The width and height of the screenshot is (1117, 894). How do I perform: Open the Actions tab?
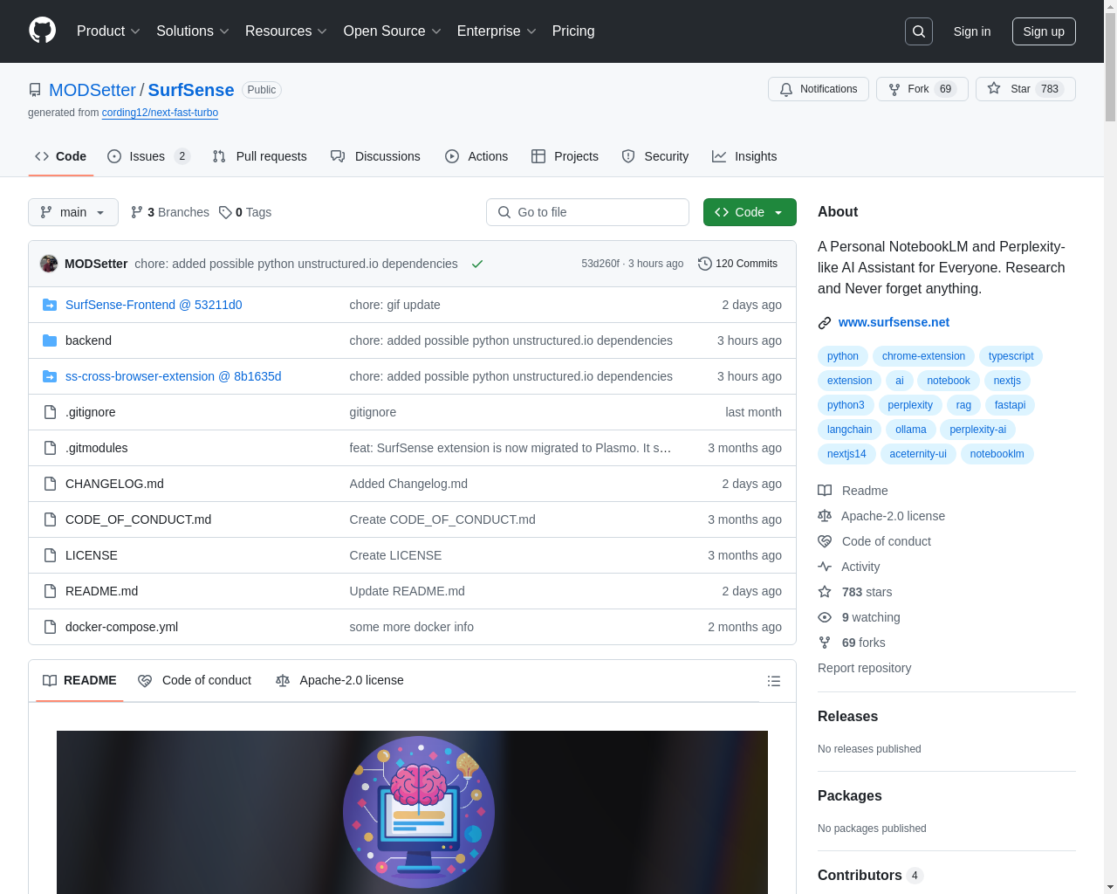point(476,156)
